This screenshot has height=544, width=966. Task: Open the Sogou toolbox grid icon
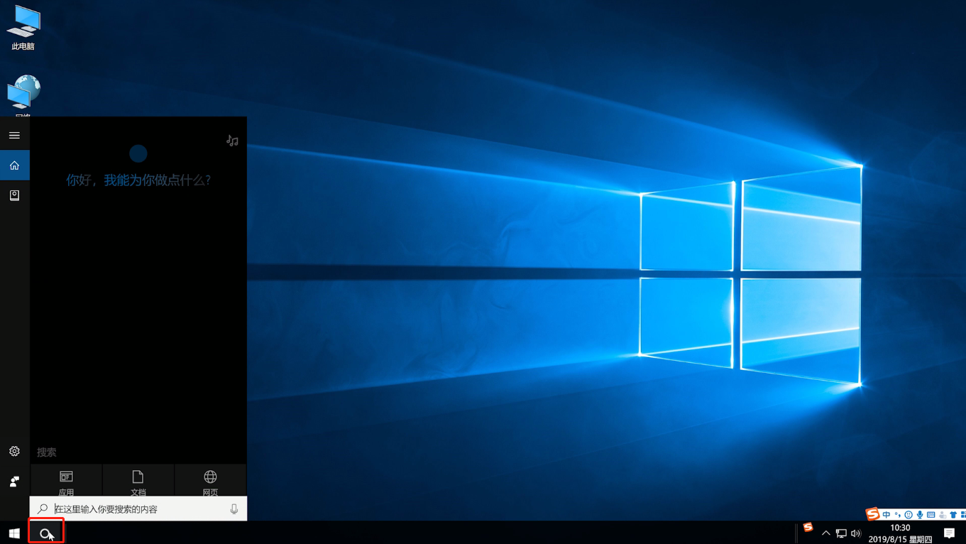962,515
